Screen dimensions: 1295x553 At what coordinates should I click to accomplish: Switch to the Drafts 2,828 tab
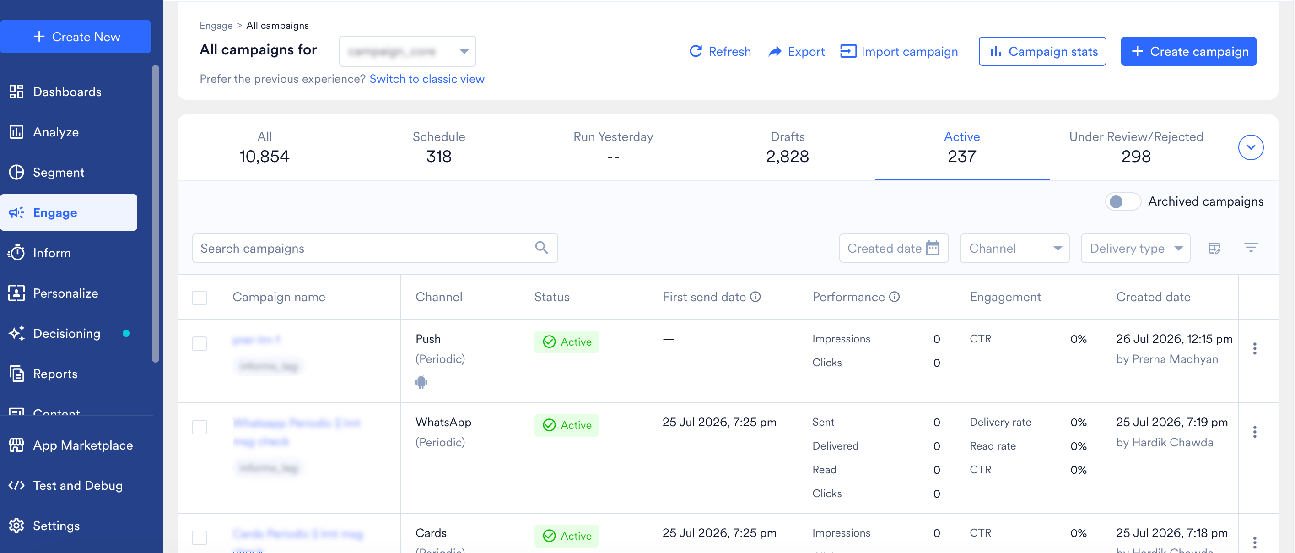tap(787, 147)
